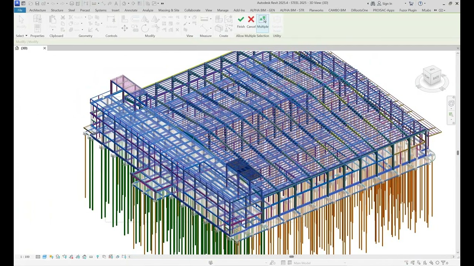Click the Visual Style cube icon
Viewport: 474px width, 266px height.
44,257
